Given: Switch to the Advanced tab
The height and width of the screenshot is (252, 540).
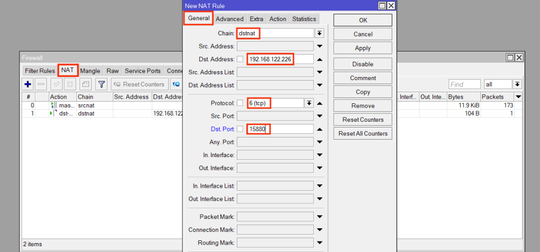Looking at the screenshot, I should point(229,19).
